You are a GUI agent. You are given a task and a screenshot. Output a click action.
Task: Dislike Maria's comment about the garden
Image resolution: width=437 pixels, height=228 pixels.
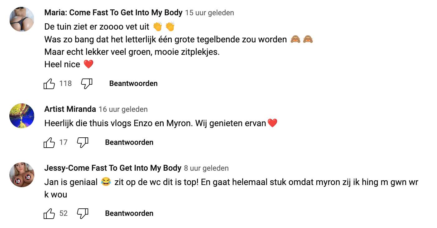pos(87,83)
